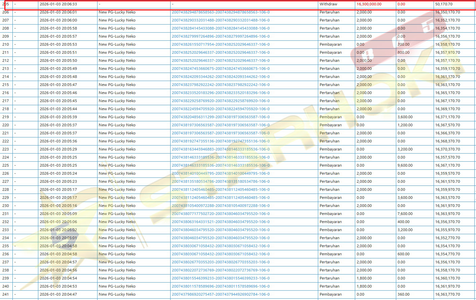Open transaction link starting 2007438163445946883
Viewport: 476px width, 300px height.
tap(220, 149)
